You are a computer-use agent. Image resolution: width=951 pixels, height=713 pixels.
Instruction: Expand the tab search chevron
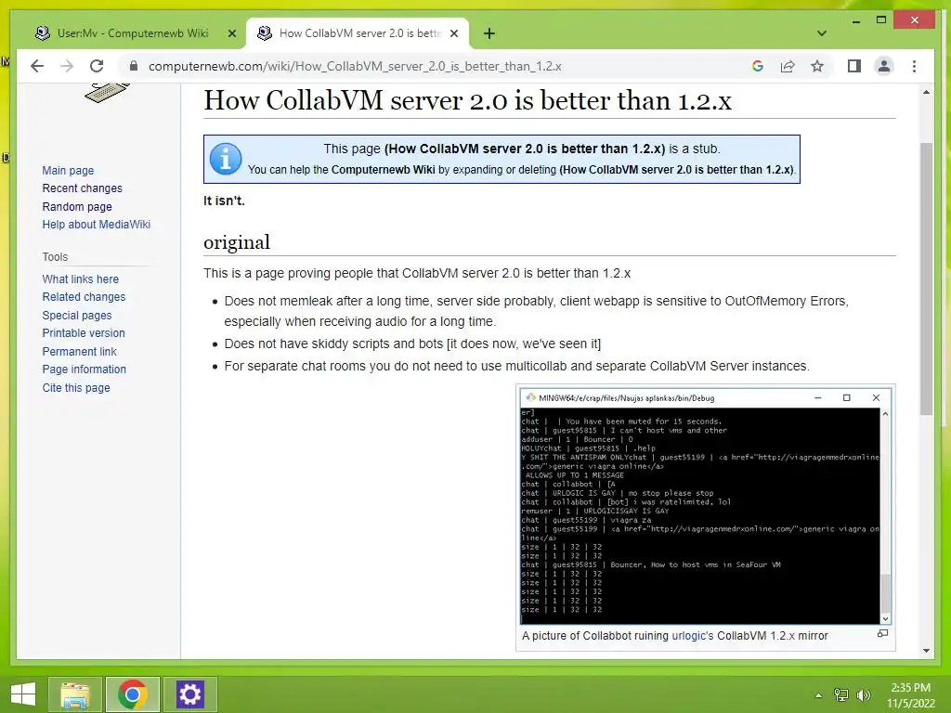tap(822, 33)
